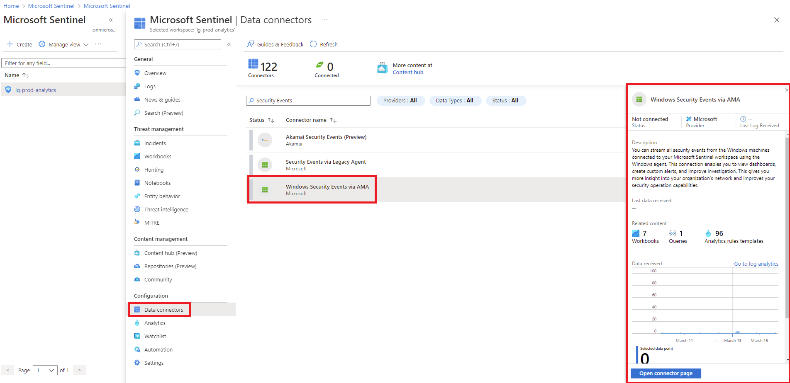Screen dimensions: 790x383
Task: Click the lg-prod-analytics workspace shield icon
Action: click(8, 90)
